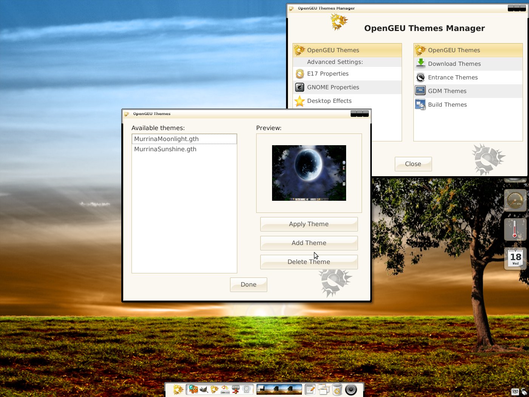Viewport: 529px width, 397px height.
Task: Click the Add Theme button
Action: [x=309, y=243]
